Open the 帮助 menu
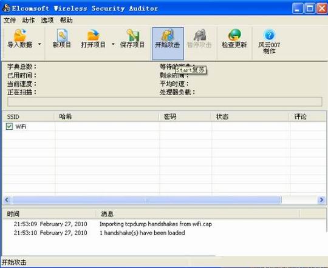The image size is (328, 268). [66, 20]
